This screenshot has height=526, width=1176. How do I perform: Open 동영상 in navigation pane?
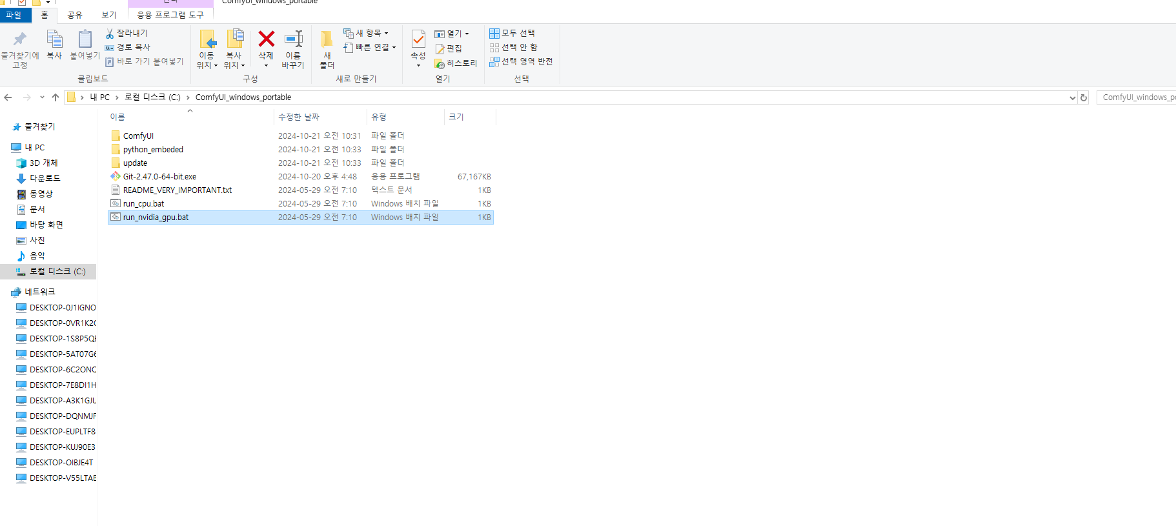[x=41, y=194]
